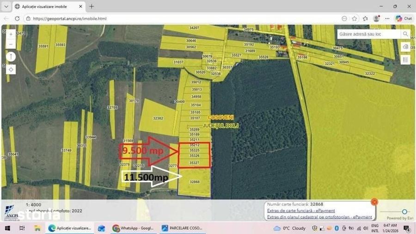Adjust the layer transparency slider

404,211
